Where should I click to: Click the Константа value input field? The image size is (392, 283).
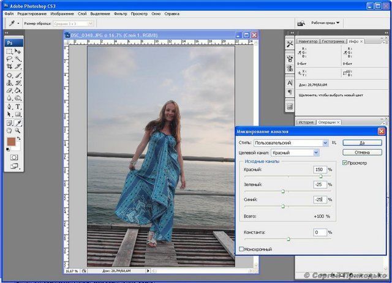[319, 232]
